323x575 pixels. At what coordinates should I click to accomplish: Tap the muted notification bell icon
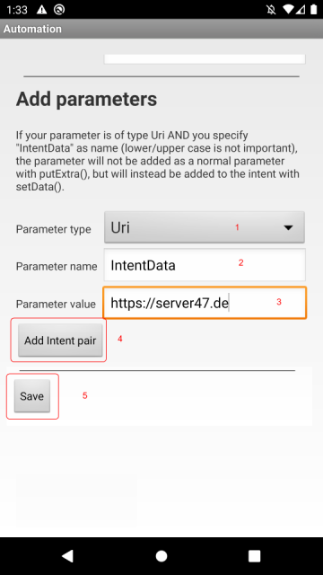click(x=271, y=10)
